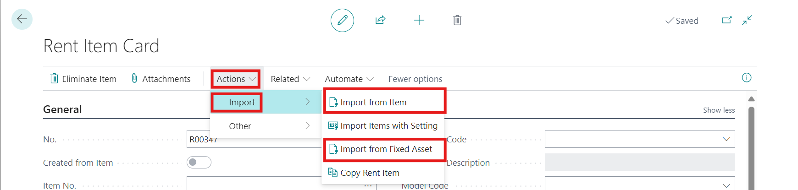798x190 pixels.
Task: Click the back arrow button
Action: (x=22, y=19)
